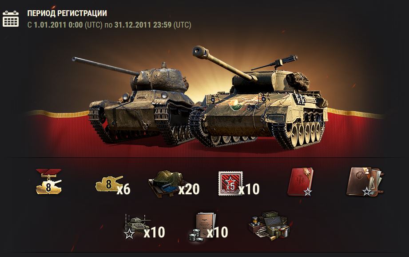Click the red crew book icon
The width and height of the screenshot is (409, 257).
300,182
